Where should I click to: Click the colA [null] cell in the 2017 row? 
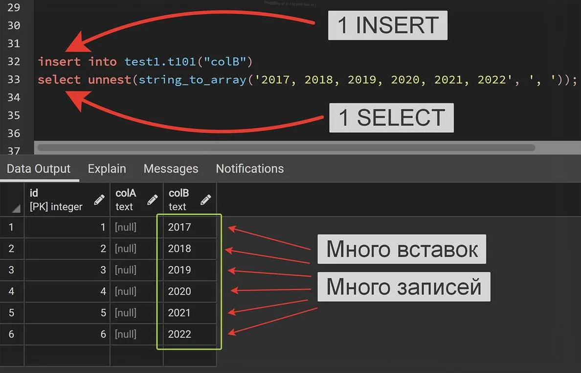coord(137,227)
